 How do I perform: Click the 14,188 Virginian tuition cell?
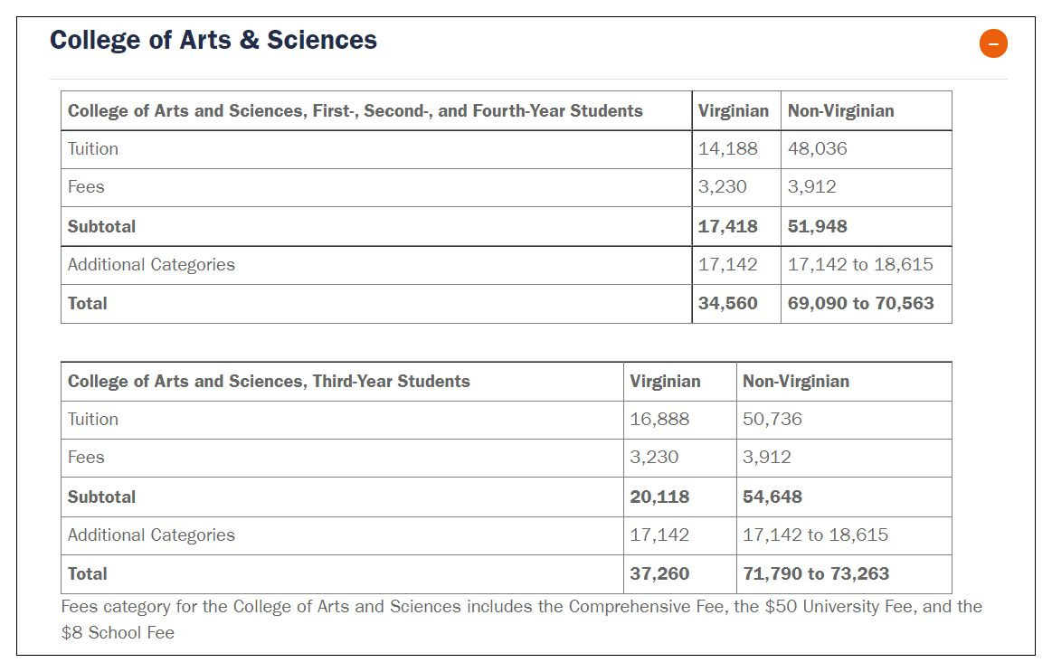728,149
